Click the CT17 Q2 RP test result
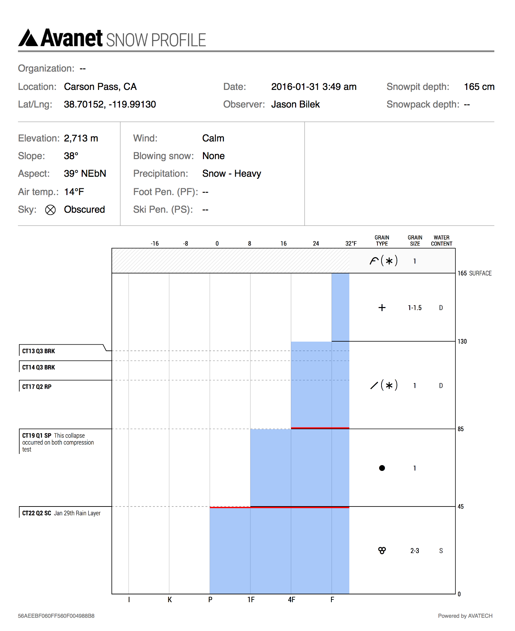This screenshot has height=631, width=515. 37,387
